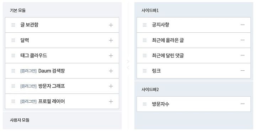The height and width of the screenshot is (135, 256).
Task: Remove 방문자수 from 사이드바2 with minus
Action: pyautogui.click(x=242, y=104)
